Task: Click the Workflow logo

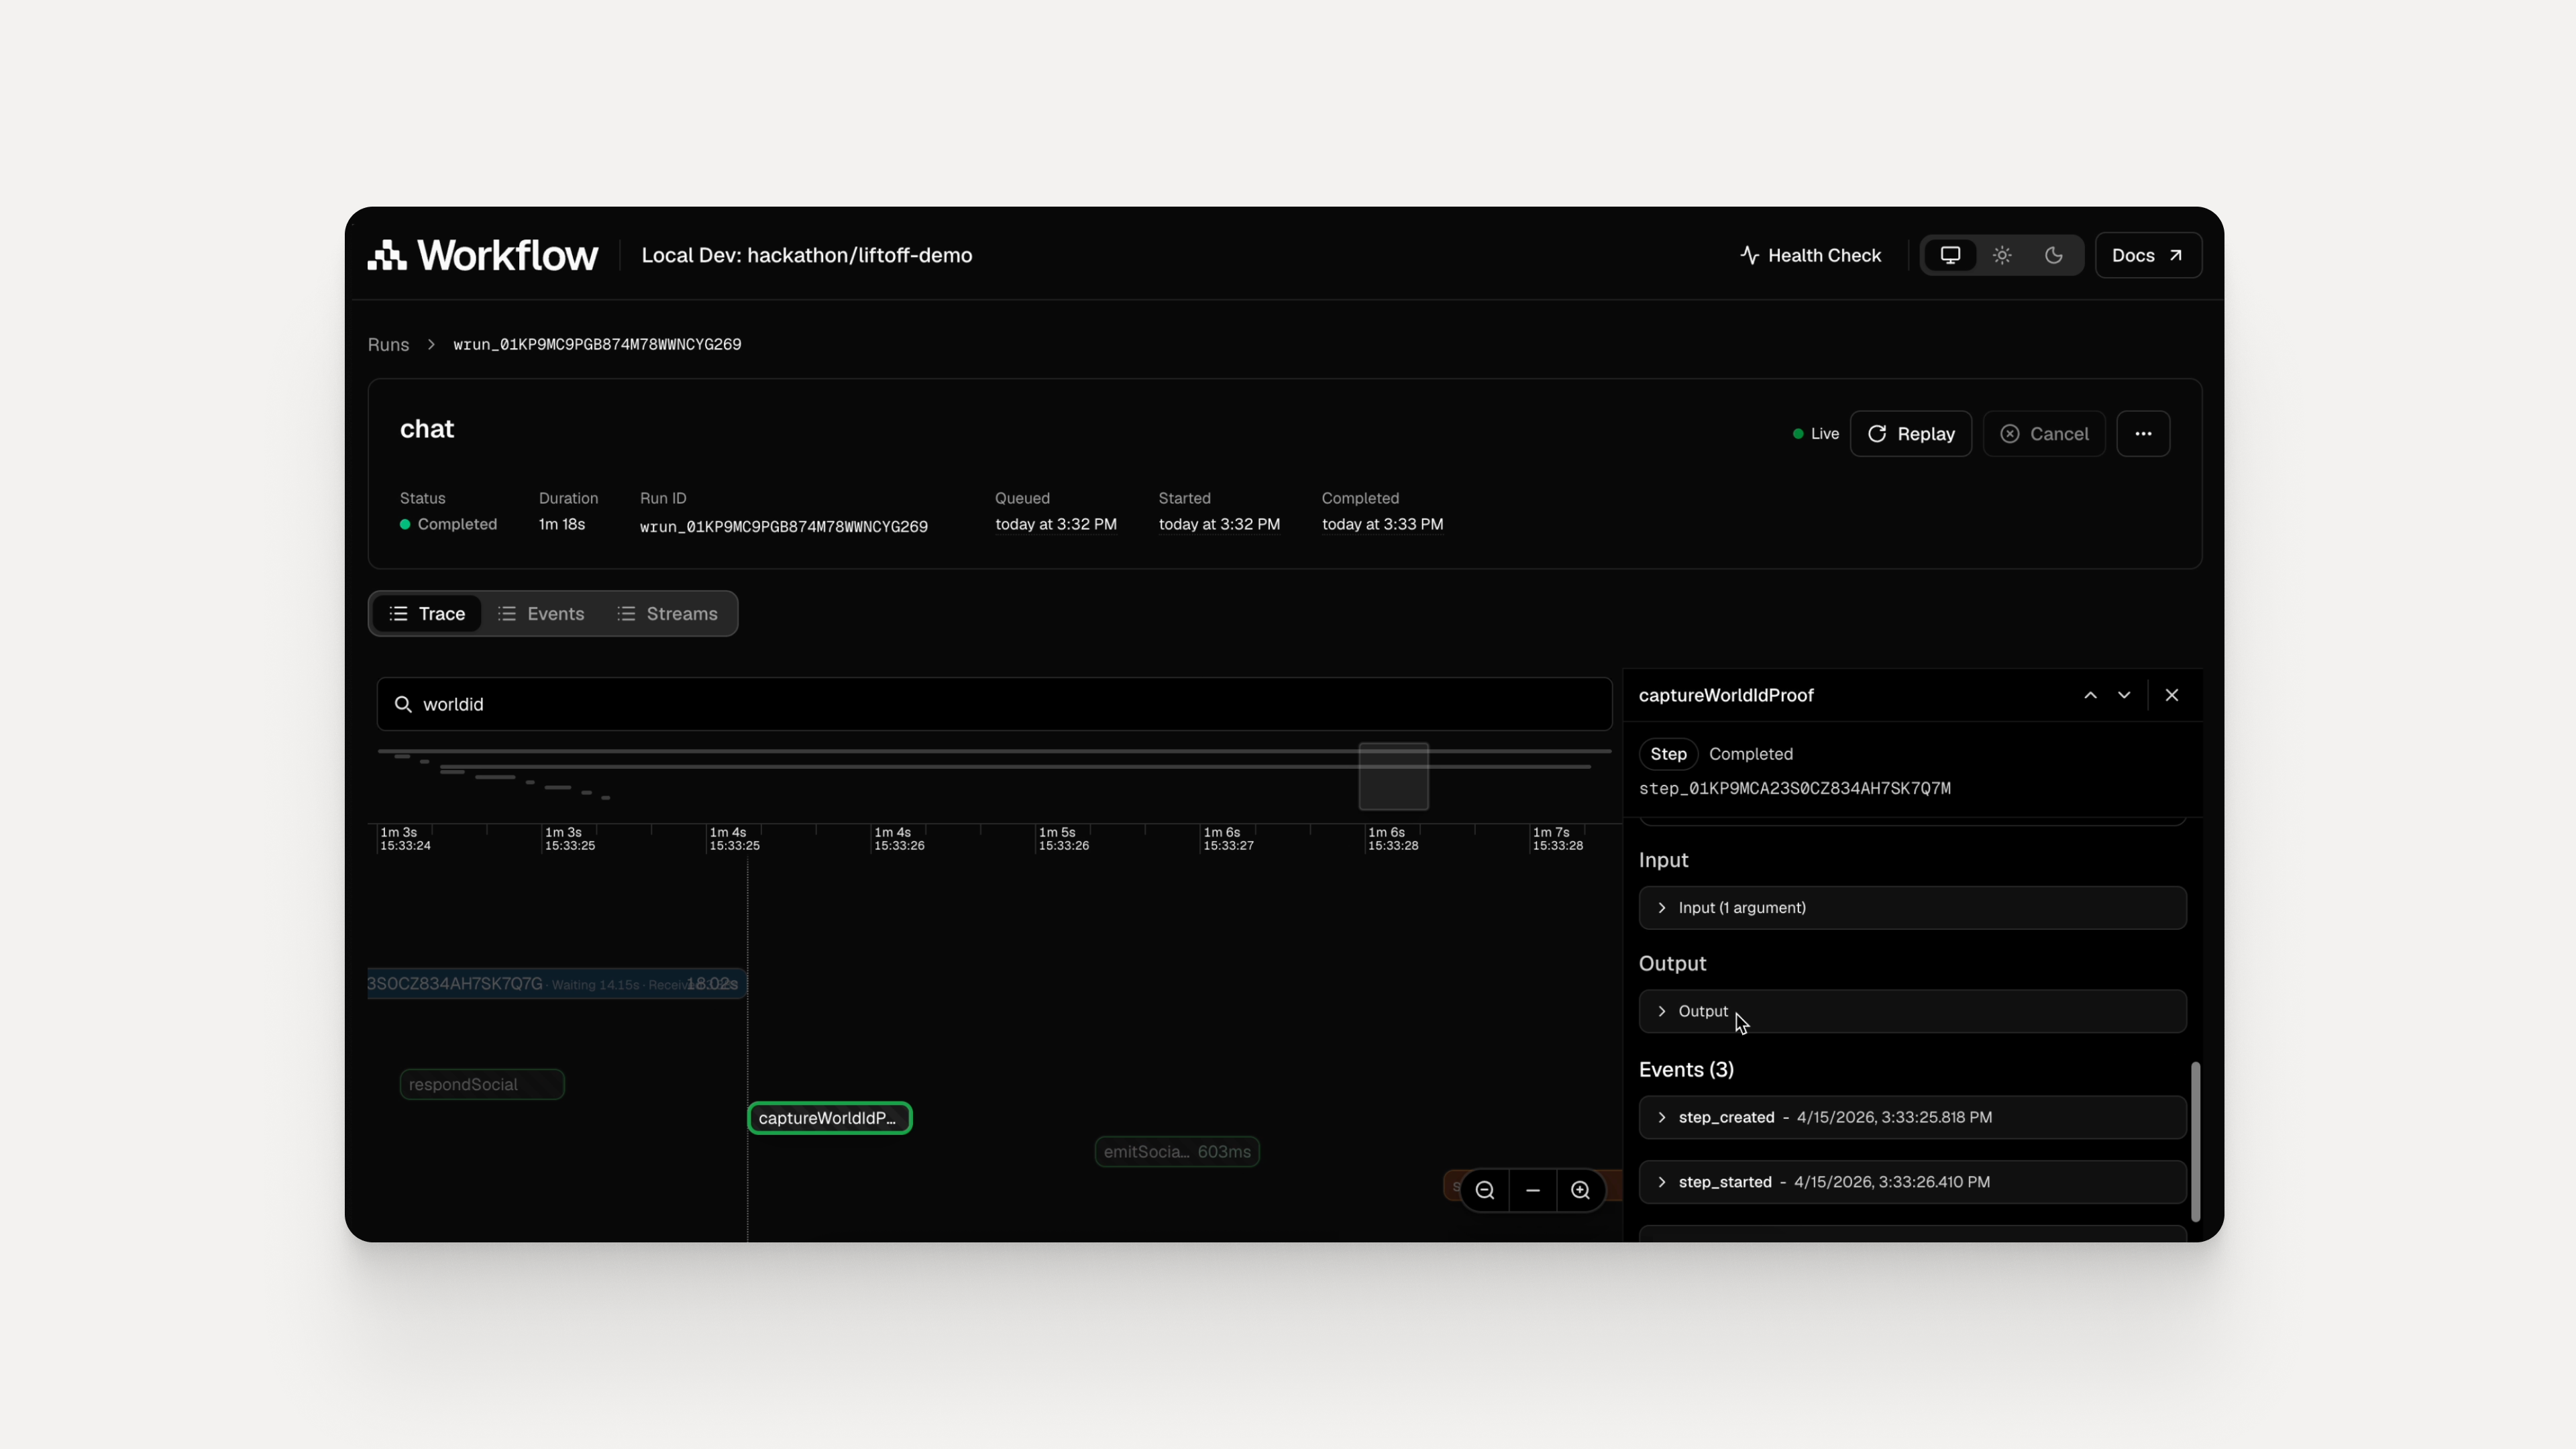Action: [x=483, y=255]
